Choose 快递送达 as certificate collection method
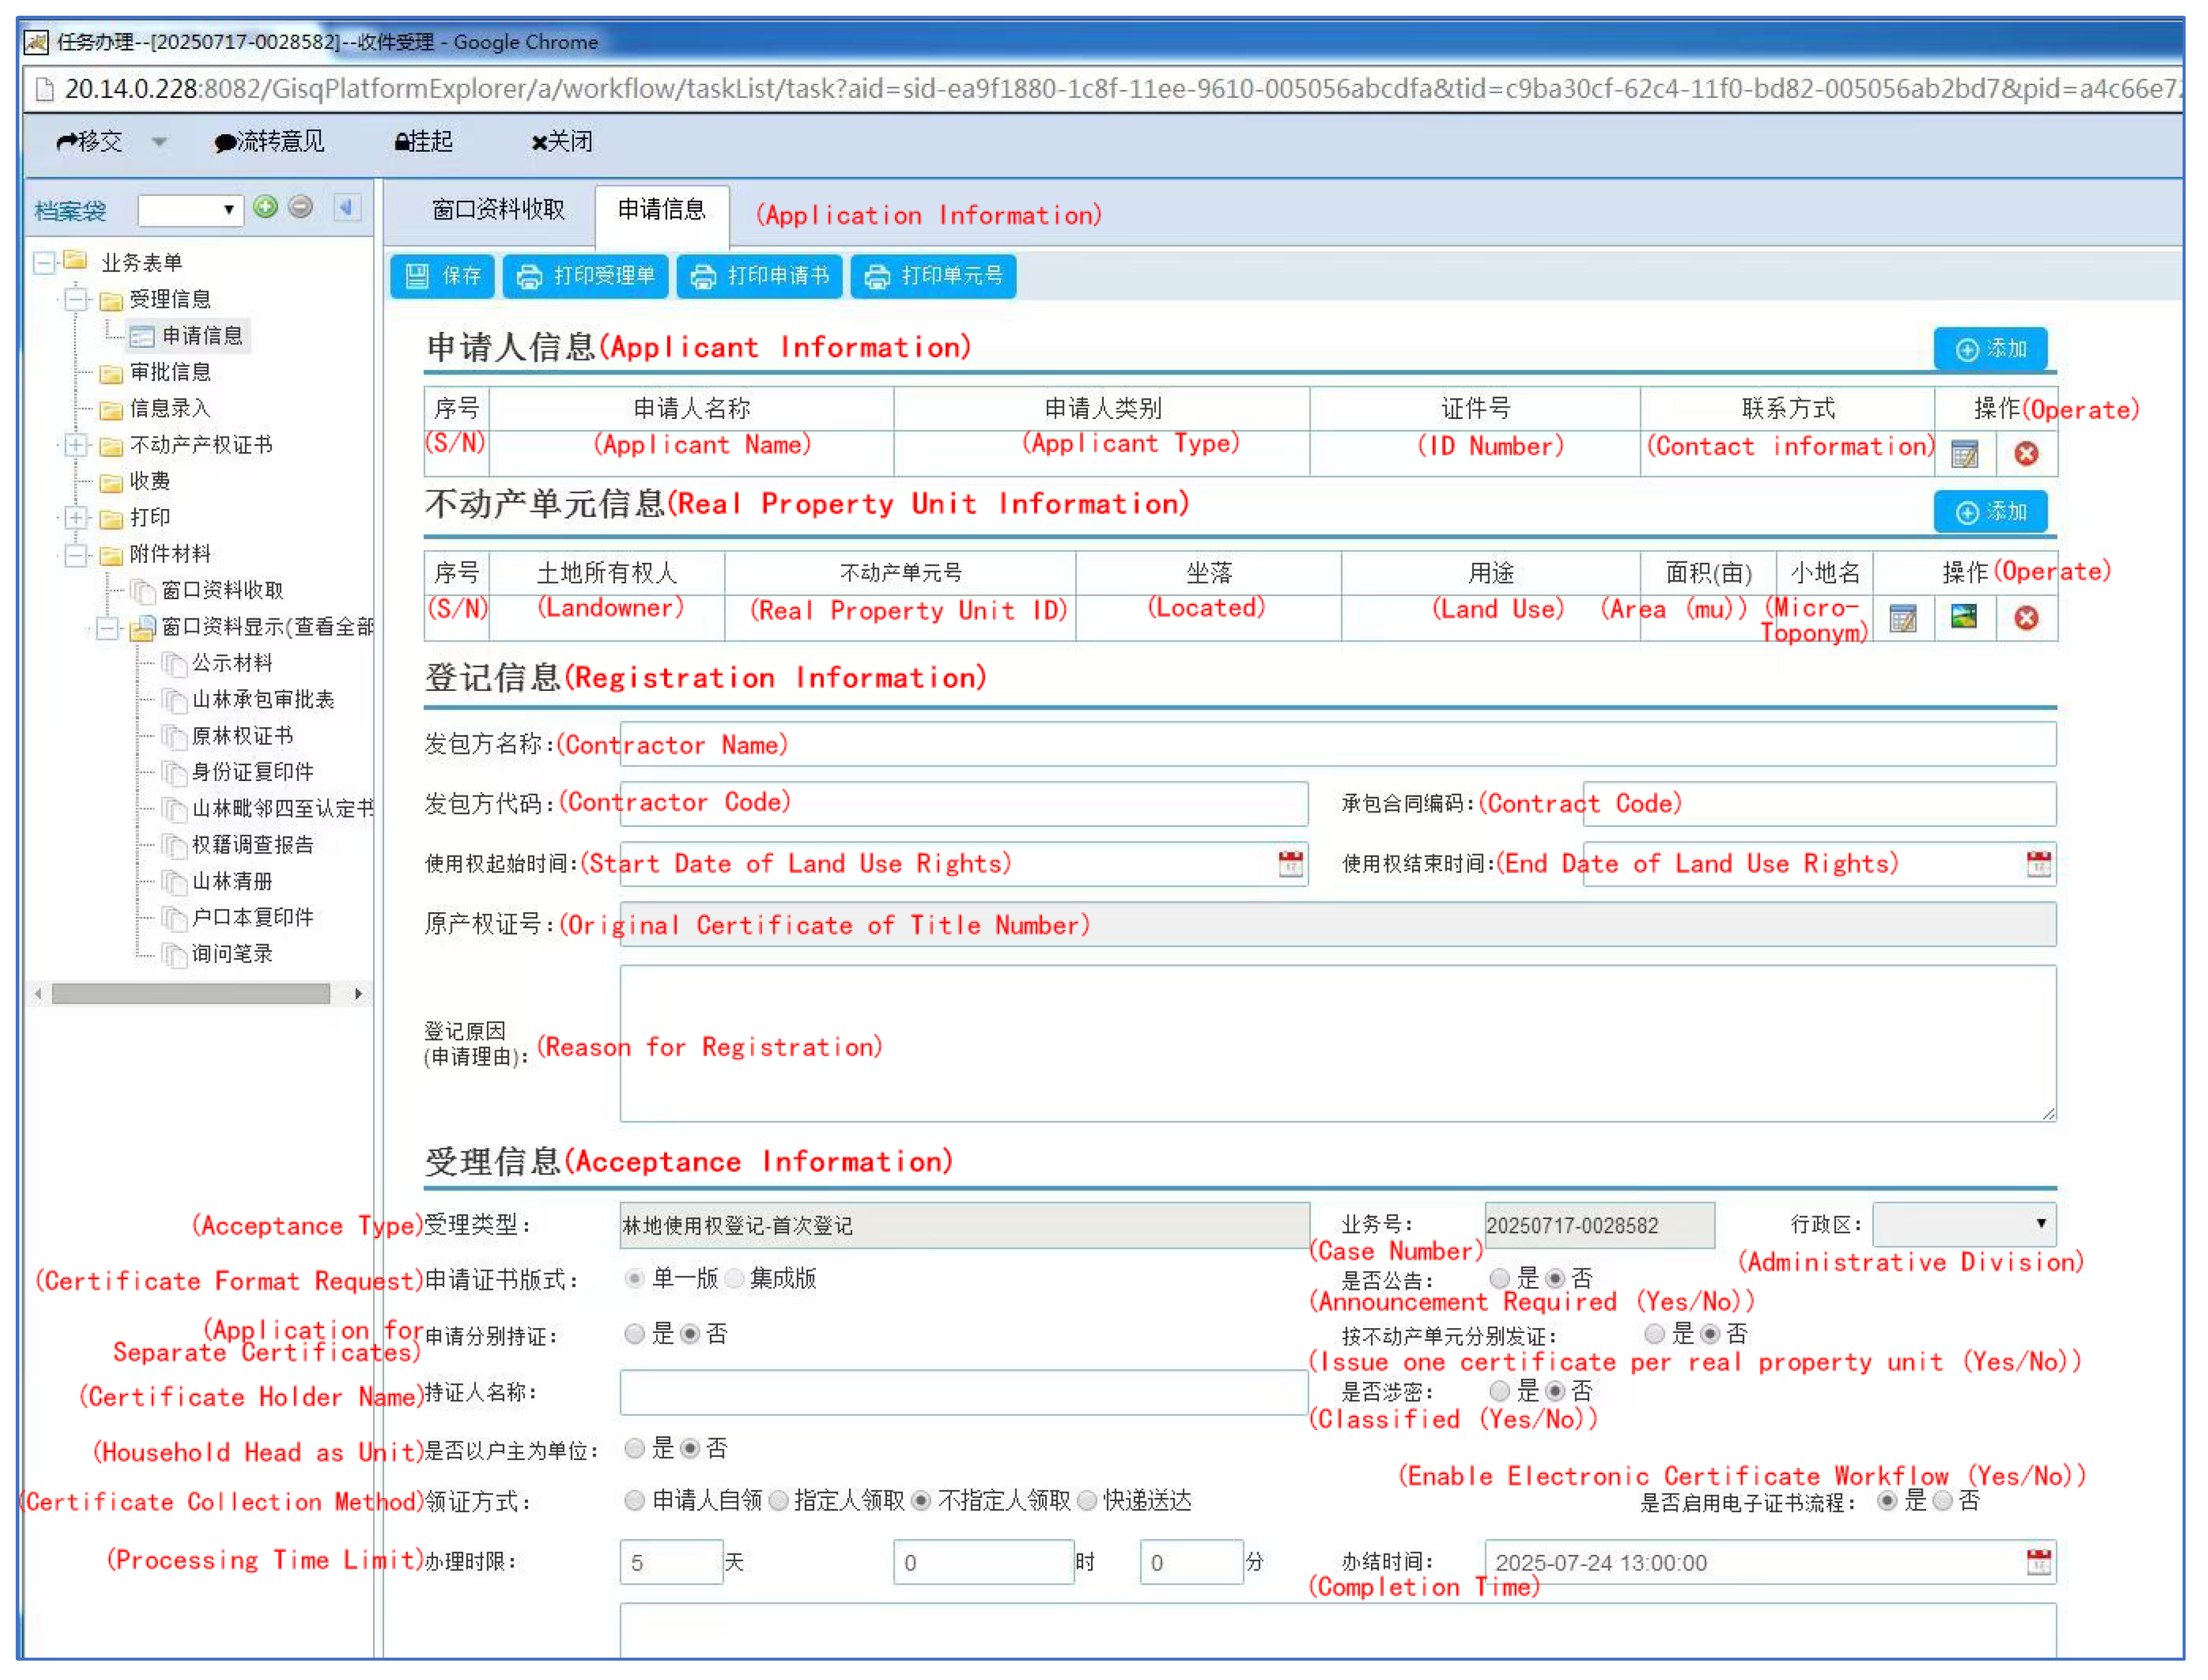 [x=1087, y=1500]
